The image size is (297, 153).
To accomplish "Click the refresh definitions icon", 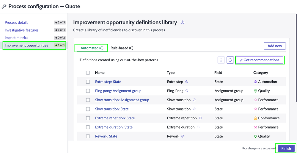I will 230,60.
